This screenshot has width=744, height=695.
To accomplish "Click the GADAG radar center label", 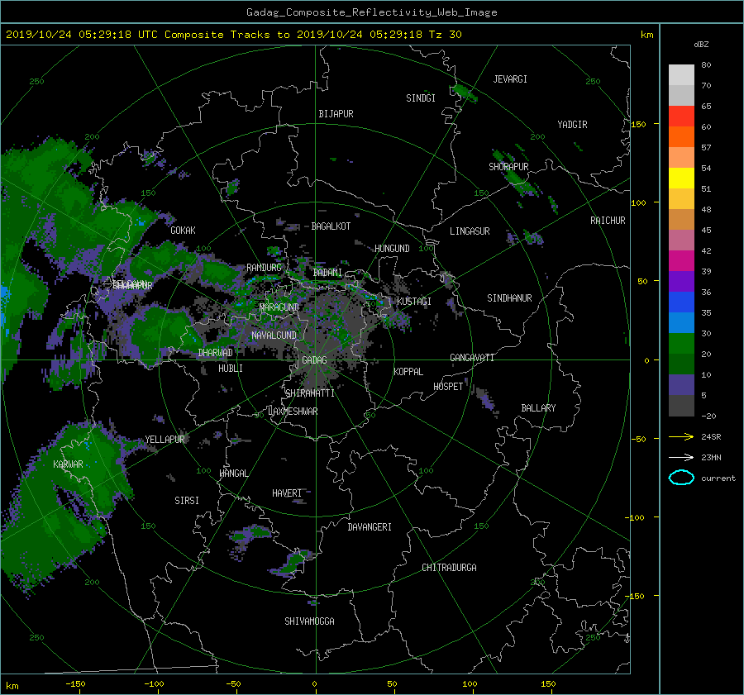I will point(314,360).
